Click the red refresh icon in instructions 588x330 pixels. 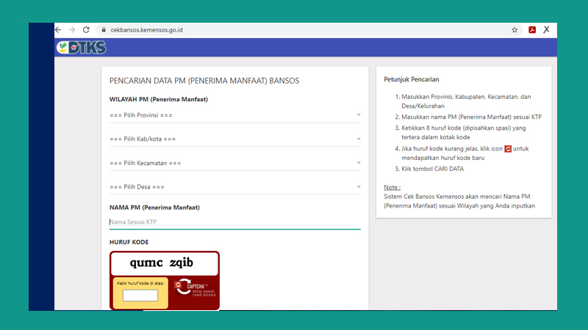[x=508, y=149]
